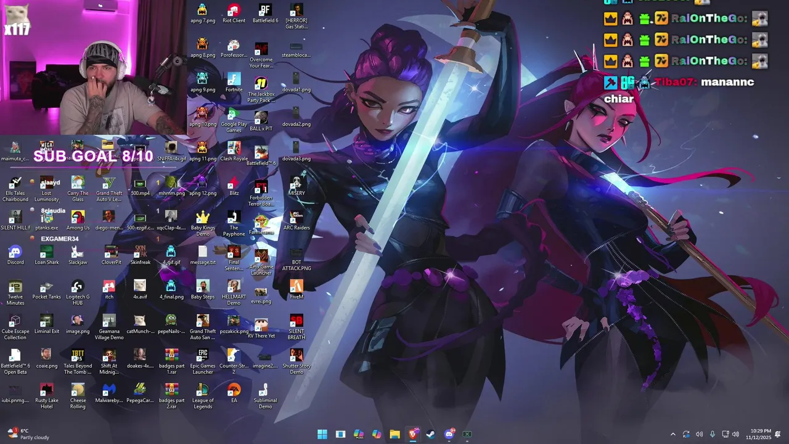Open Task View on the taskbar
Image resolution: width=789 pixels, height=444 pixels.
coord(340,434)
